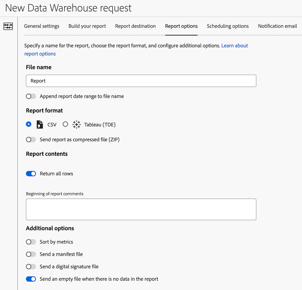This screenshot has height=290, width=302.
Task: Open the Scheduling options tab
Action: coord(227,26)
